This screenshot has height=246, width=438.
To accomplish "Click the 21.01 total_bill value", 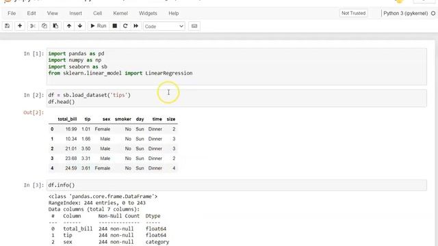I will point(71,149).
